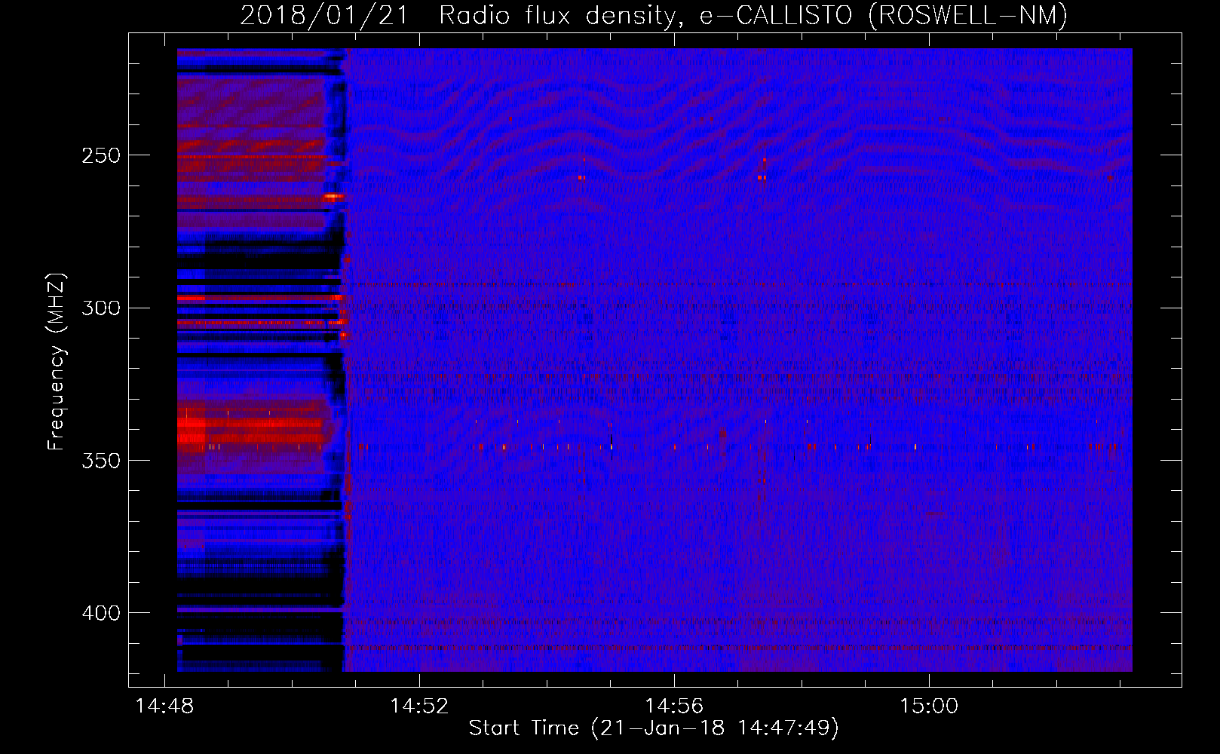
Task: Click the 'Start Time (21-Jan-18 14:47:49)' label
Action: click(x=654, y=728)
